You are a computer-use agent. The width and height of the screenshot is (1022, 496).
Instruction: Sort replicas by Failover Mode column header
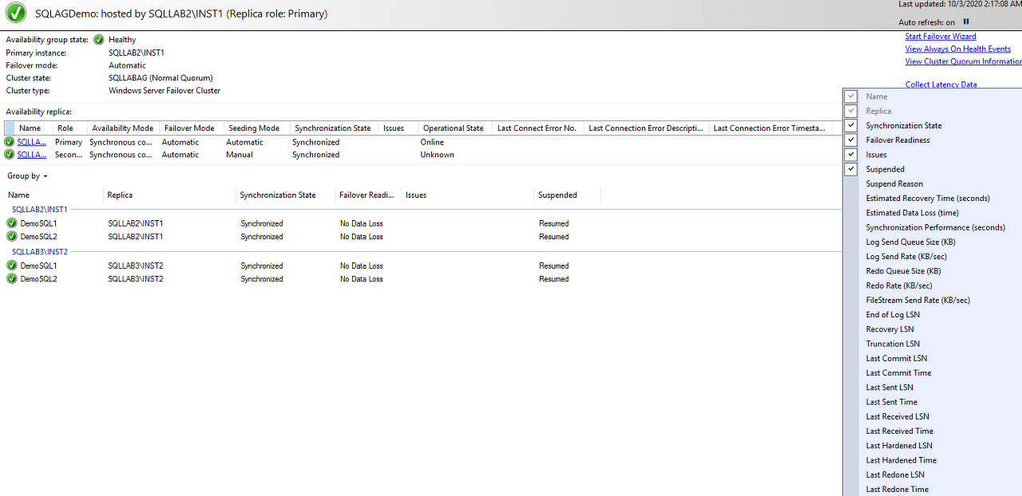(190, 128)
